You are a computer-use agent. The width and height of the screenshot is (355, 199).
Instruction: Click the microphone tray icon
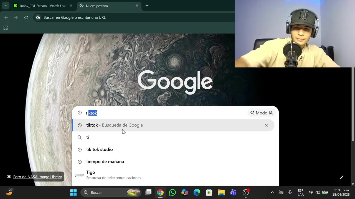pyautogui.click(x=290, y=192)
